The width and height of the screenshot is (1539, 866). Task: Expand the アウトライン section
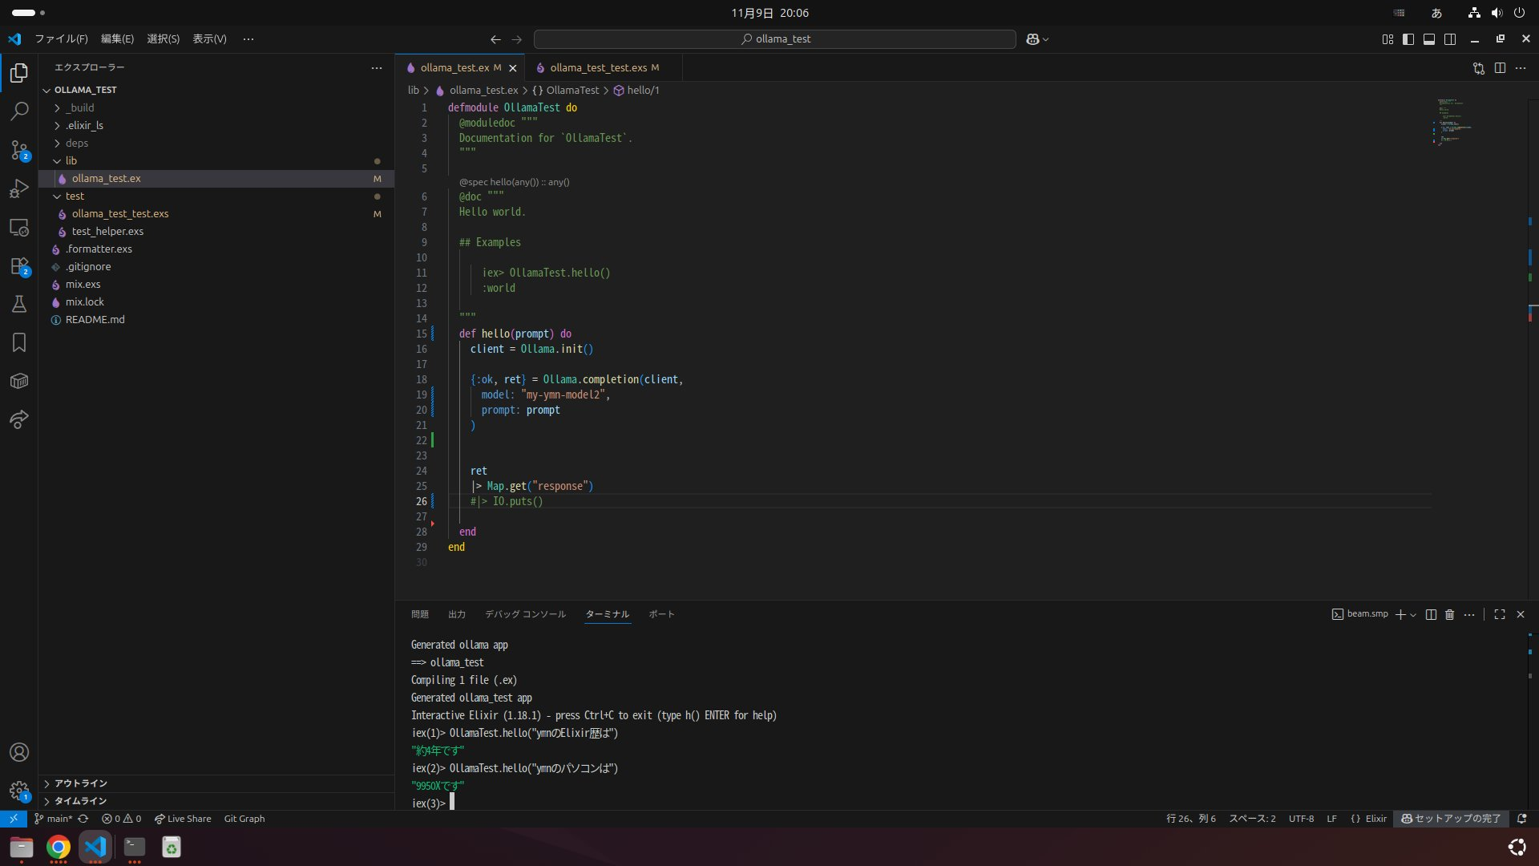(80, 783)
